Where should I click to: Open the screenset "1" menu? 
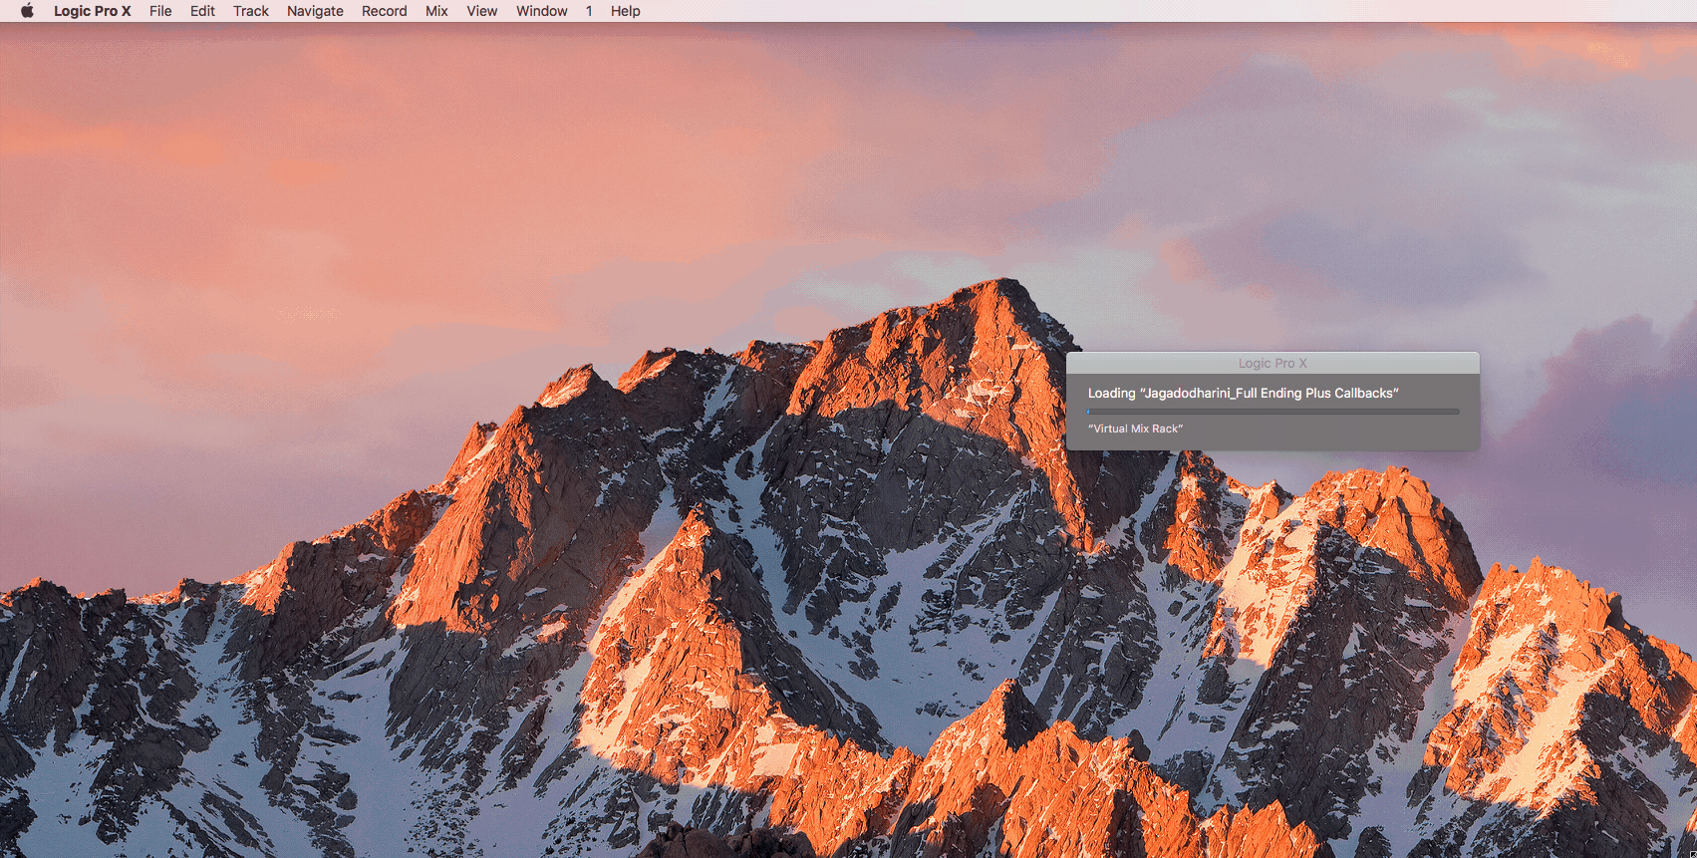pyautogui.click(x=589, y=11)
